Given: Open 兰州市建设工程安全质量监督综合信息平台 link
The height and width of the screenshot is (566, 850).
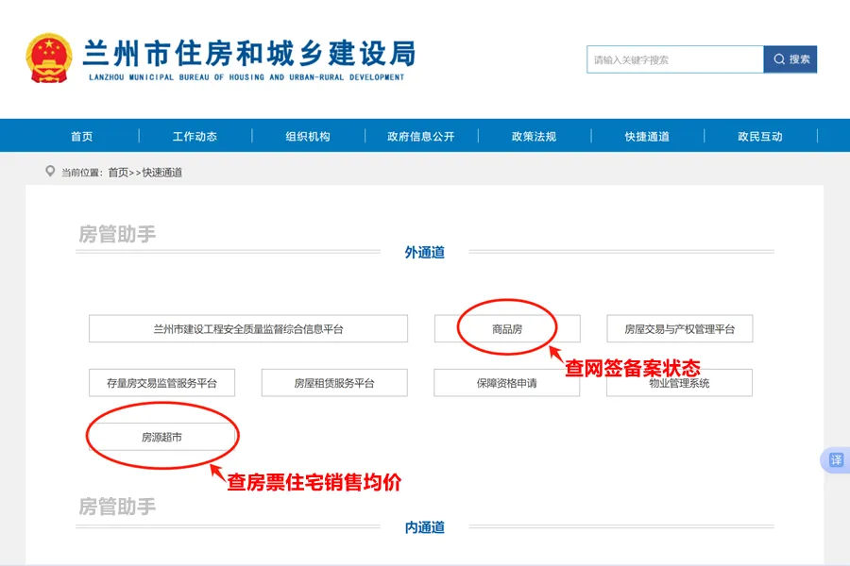Looking at the screenshot, I should point(248,329).
